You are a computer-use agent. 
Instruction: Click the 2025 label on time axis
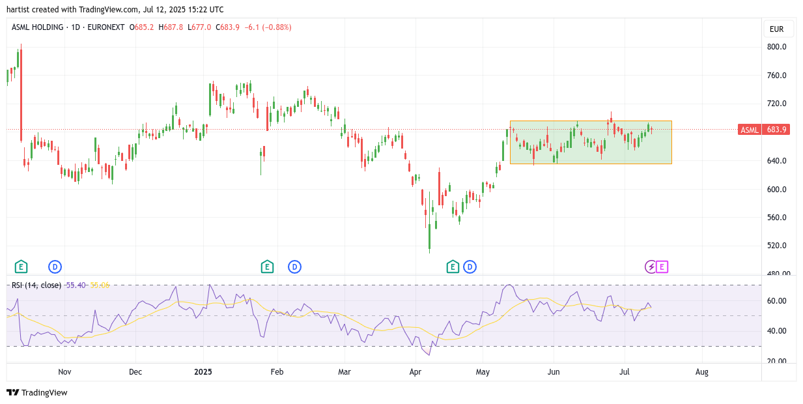coord(203,372)
